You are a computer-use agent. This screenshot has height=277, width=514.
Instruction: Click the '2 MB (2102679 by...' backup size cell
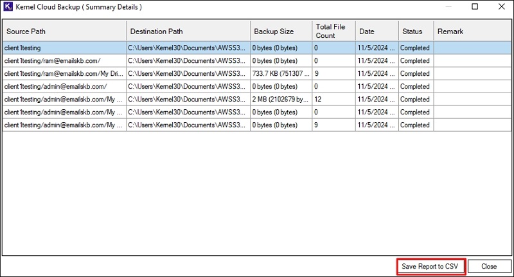click(281, 99)
